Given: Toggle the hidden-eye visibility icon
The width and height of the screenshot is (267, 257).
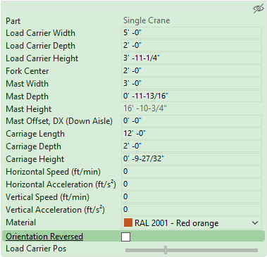Looking at the screenshot, I should point(259,9).
